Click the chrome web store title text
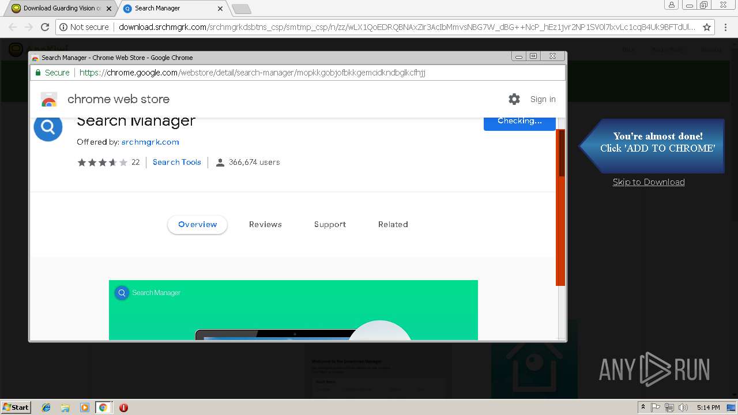This screenshot has height=415, width=738. (118, 99)
